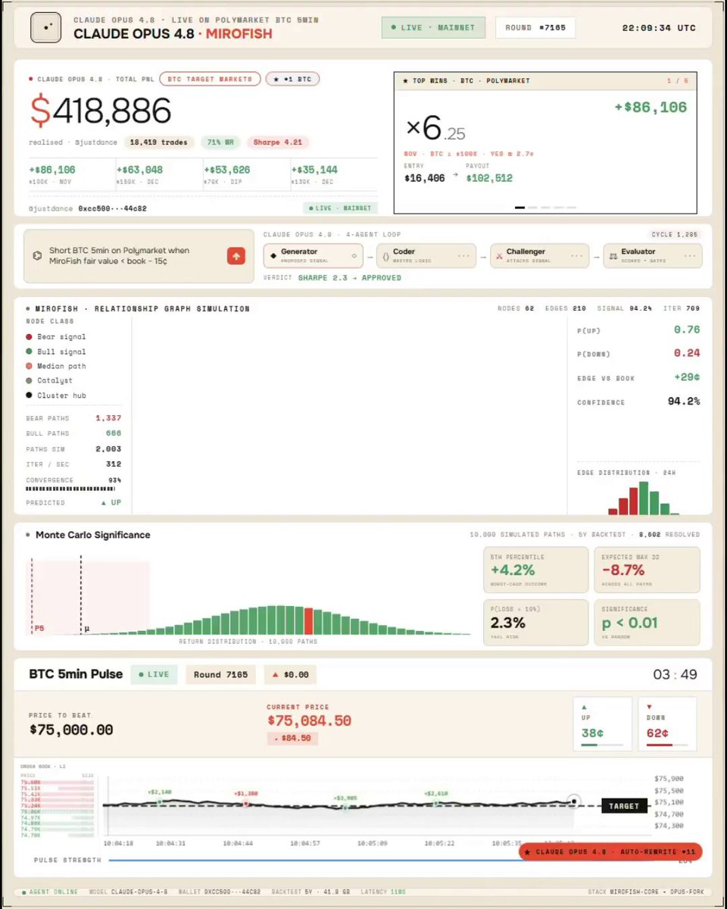Click the wallet address 0xcc500···44c82

click(113, 208)
